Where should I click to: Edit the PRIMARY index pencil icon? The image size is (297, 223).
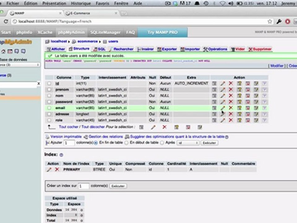[x=49, y=169]
